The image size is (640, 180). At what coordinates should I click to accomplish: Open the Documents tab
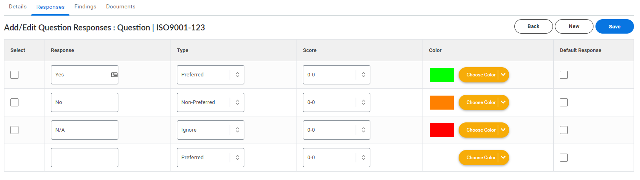[x=121, y=7]
